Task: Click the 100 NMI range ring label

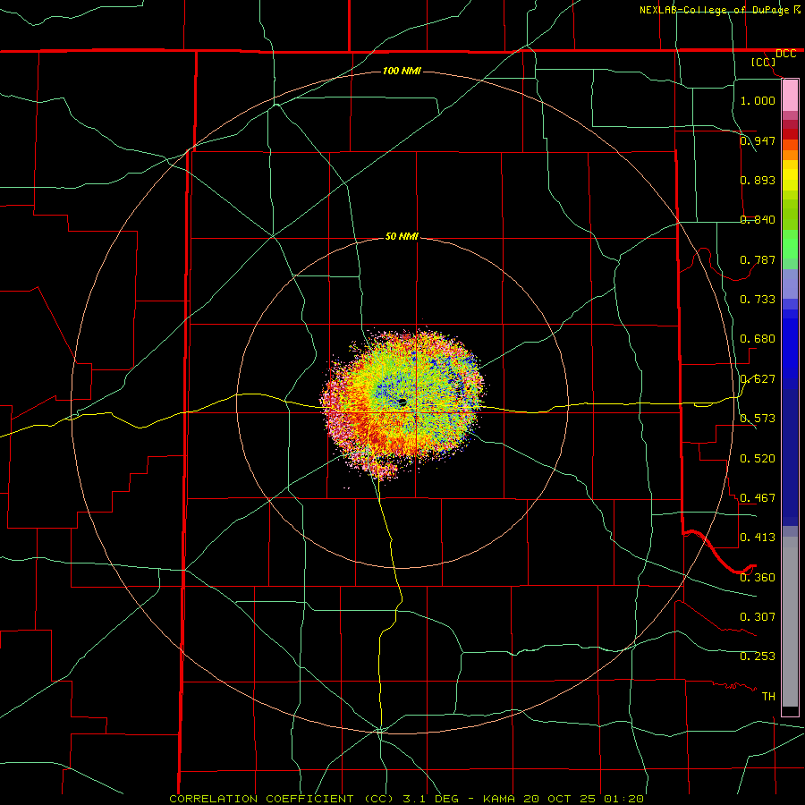Action: [x=402, y=71]
